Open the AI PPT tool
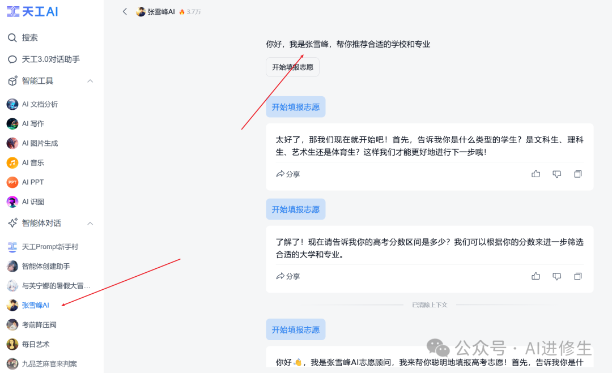Viewport: 612px width, 373px height. (33, 182)
